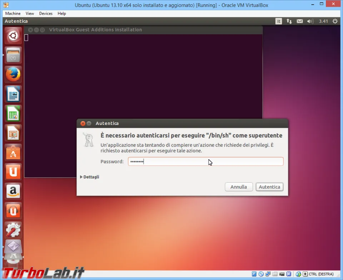Viewport: 343px width, 280px height.
Task: Open the sound volume indicator
Action: [310, 21]
